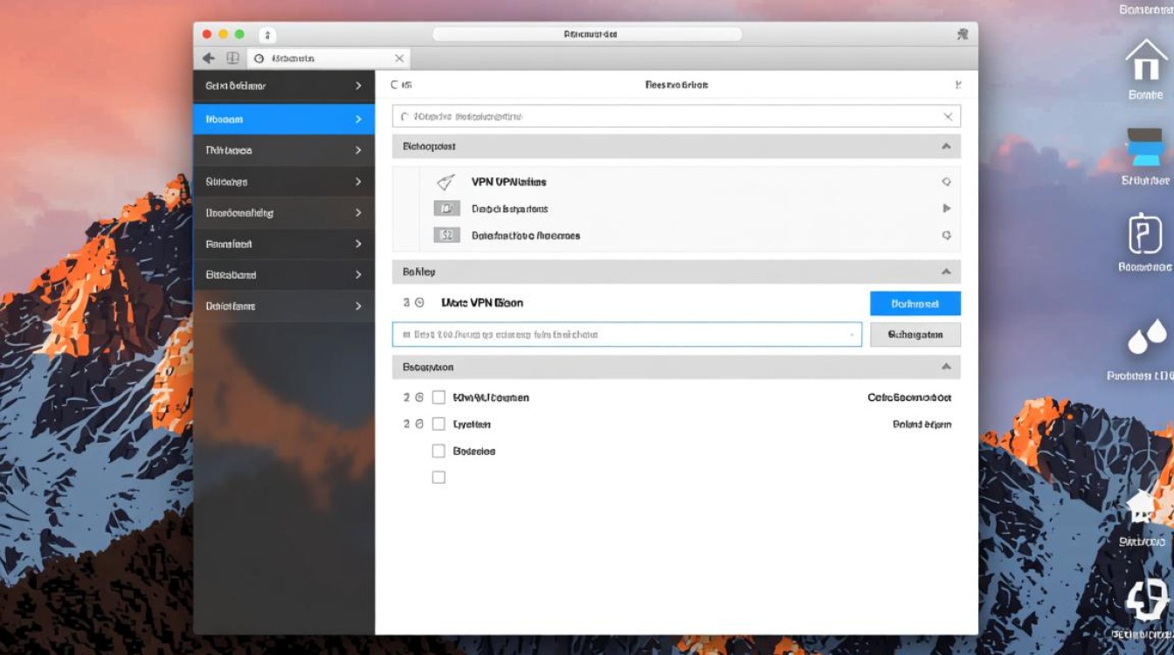Select the blue highlighted item in the sidebar

pos(283,119)
